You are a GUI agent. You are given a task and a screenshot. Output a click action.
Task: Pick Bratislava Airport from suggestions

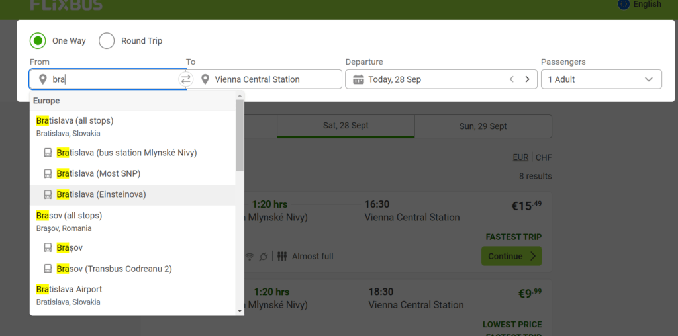pyautogui.click(x=69, y=290)
